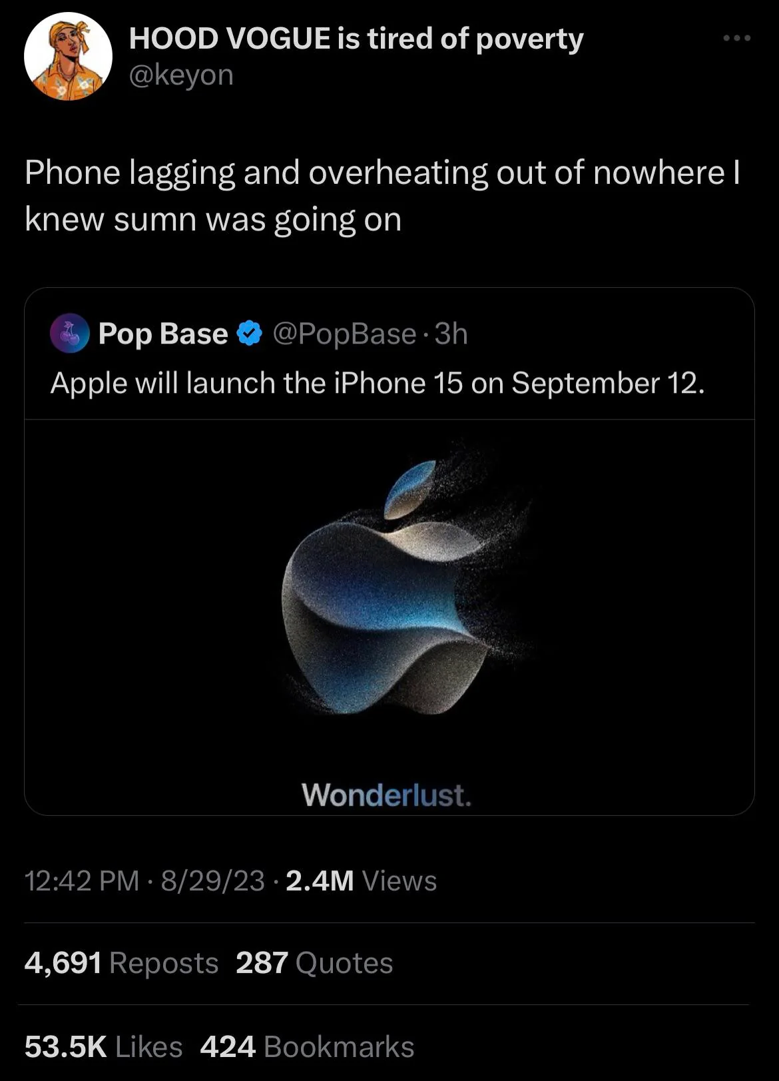Show the 53.5K Likes list
The width and height of the screenshot is (779, 1081).
(103, 1046)
